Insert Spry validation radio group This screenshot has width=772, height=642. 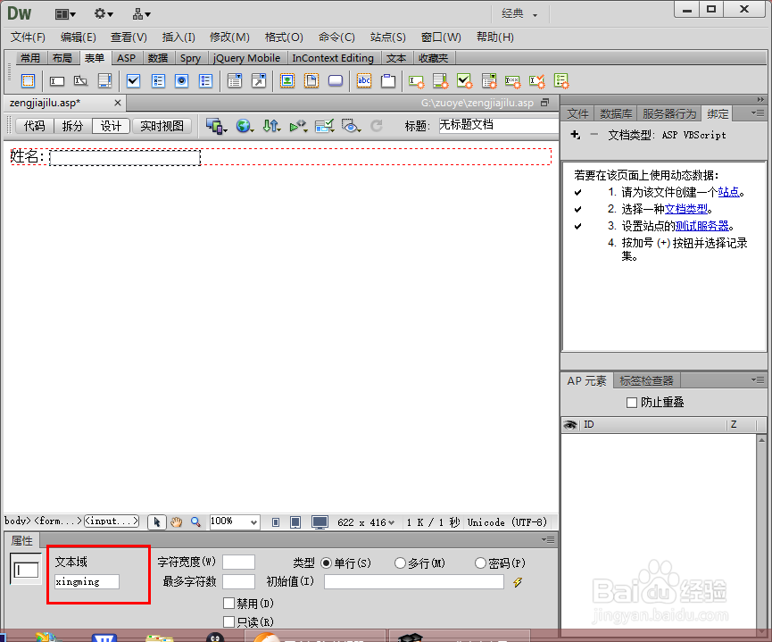561,81
